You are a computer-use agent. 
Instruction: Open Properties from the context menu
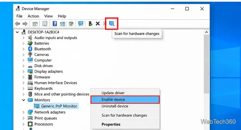pyautogui.click(x=125, y=124)
